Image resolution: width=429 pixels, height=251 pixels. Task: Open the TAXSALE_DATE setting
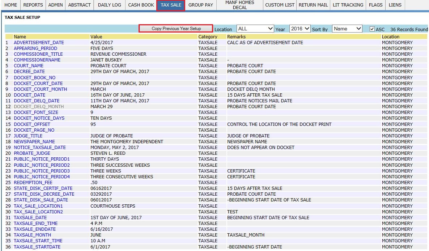pyautogui.click(x=30, y=218)
